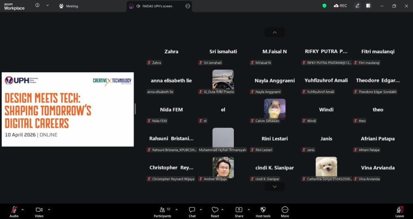
Task: Click the green encryption shield icon
Action: click(324, 6)
